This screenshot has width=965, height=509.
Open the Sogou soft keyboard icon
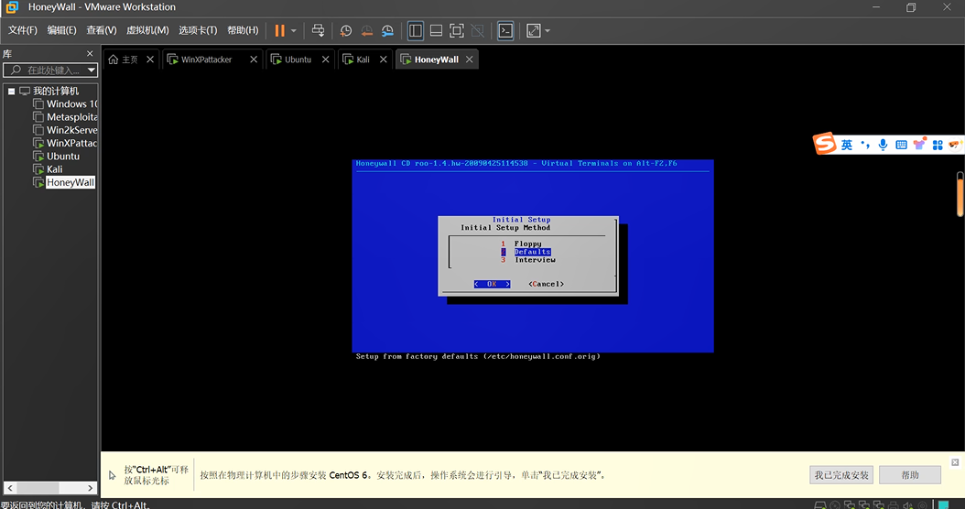point(902,145)
